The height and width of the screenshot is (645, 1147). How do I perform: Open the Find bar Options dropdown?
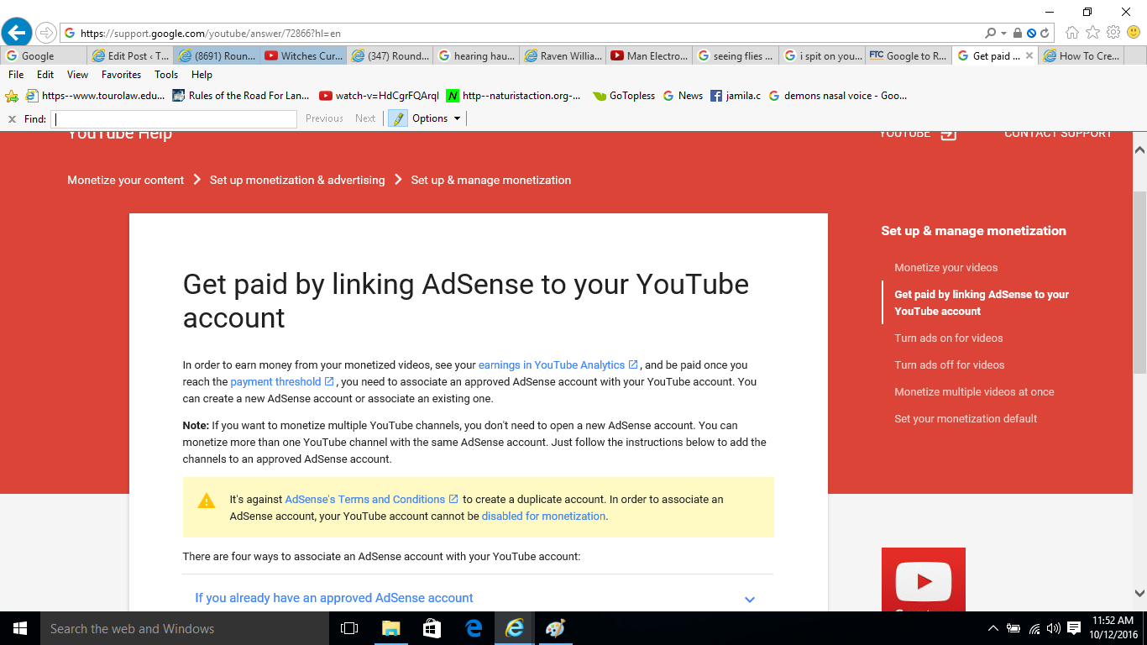tap(437, 118)
